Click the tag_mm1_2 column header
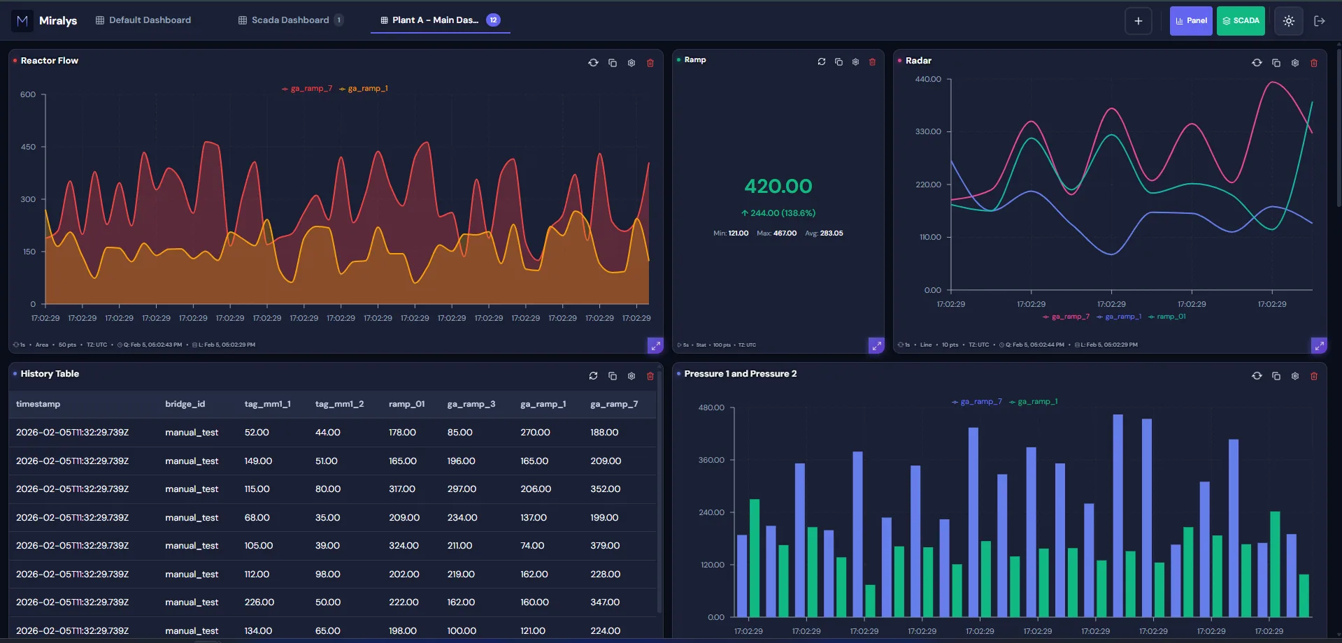 pyautogui.click(x=339, y=404)
